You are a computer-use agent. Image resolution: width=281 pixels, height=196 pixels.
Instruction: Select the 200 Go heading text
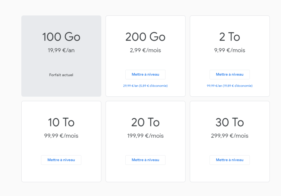point(145,37)
